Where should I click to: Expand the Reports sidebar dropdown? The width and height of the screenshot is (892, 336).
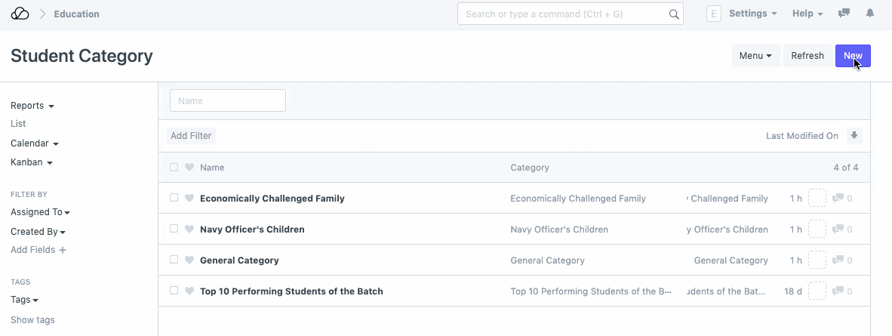click(32, 106)
